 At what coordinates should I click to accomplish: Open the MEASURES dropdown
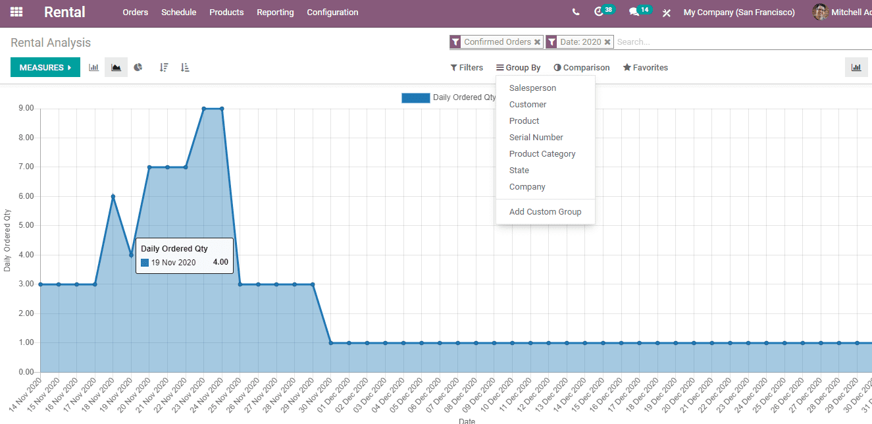[x=45, y=67]
